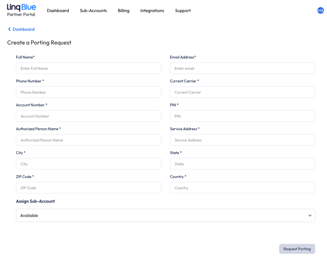Navigate to the Integrations tab
The image size is (327, 256).
point(152,11)
